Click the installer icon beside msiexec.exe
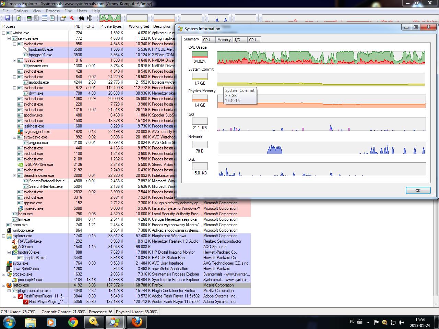 tap(21, 208)
